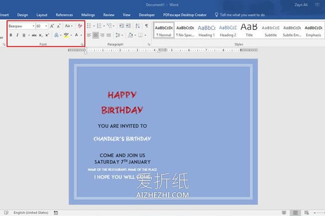325x216 pixels.
Task: Expand highlight color options arrow
Action: pos(71,35)
